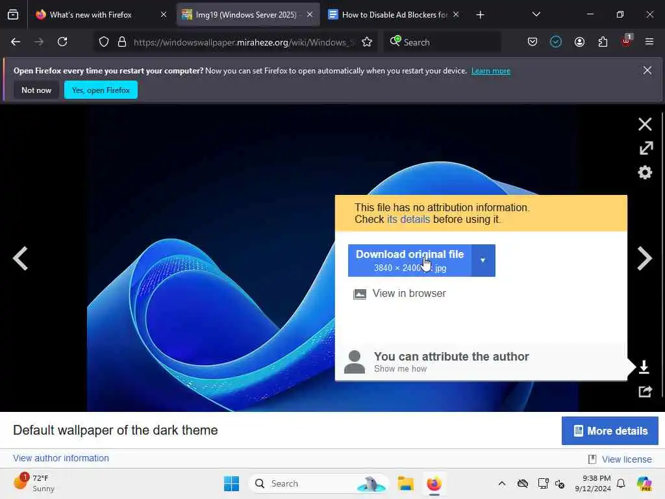
Task: Show hidden system tray icons
Action: point(502,483)
